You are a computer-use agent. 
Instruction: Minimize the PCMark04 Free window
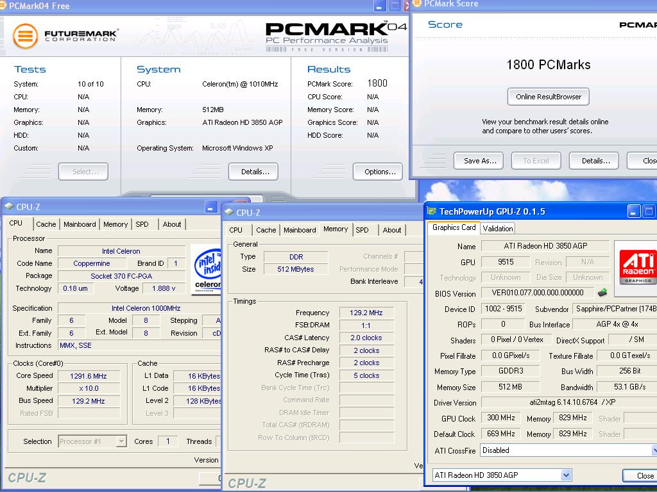click(x=379, y=6)
